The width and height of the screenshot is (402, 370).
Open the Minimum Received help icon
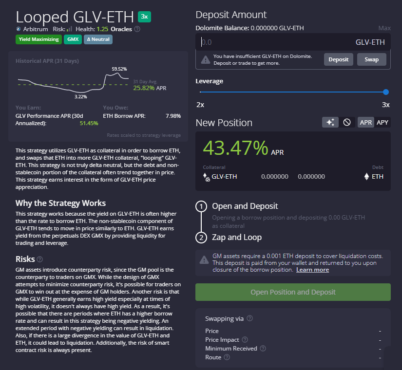click(263, 348)
